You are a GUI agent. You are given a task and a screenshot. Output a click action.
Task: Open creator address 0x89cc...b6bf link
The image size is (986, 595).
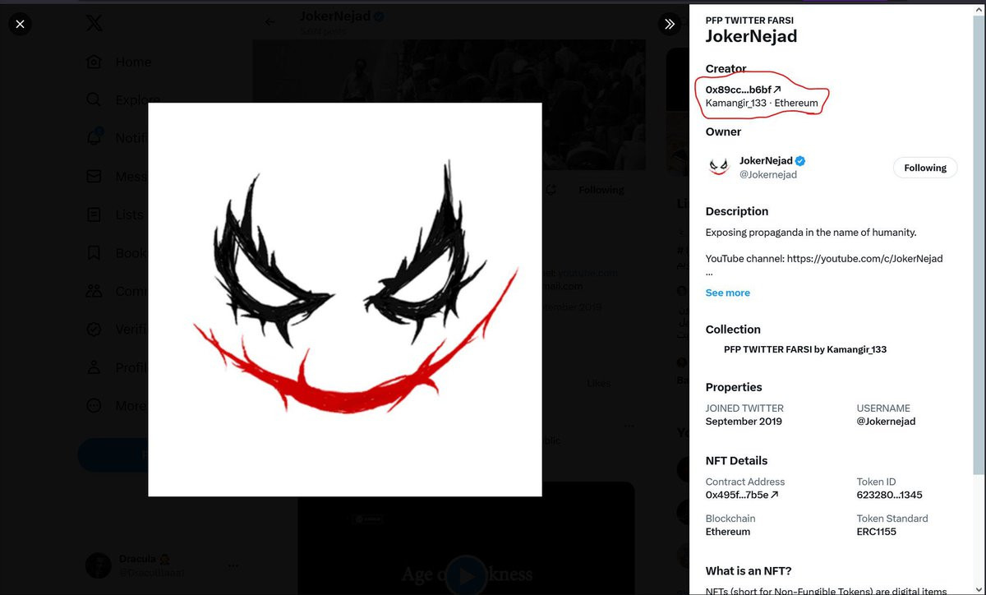pos(743,90)
